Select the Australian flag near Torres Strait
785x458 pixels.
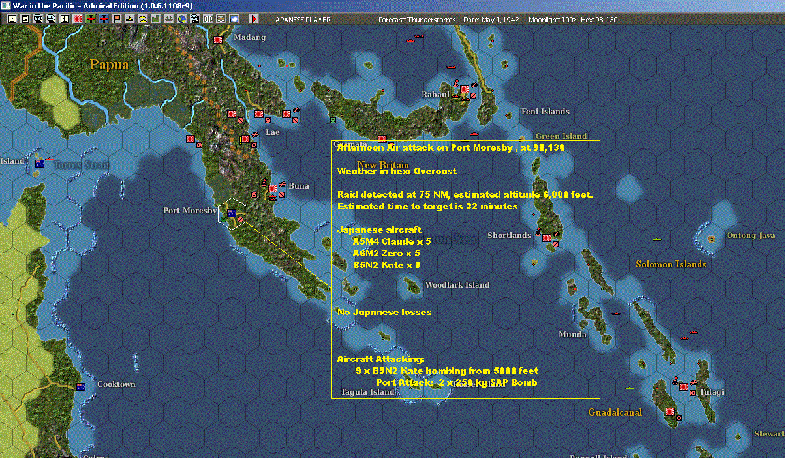pos(40,163)
